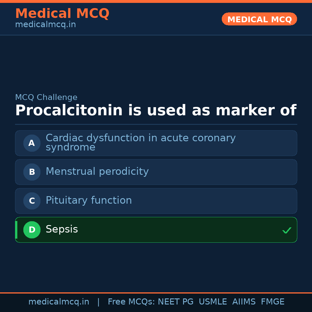Click 'FMGE' in the footer
312x312 pixels.
click(x=273, y=302)
